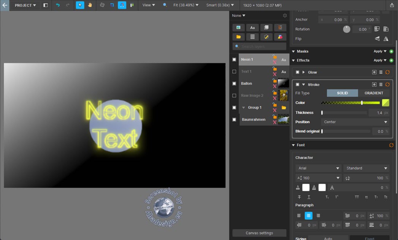Show the Text 1 layer
This screenshot has height=240, width=398.
tap(234, 72)
